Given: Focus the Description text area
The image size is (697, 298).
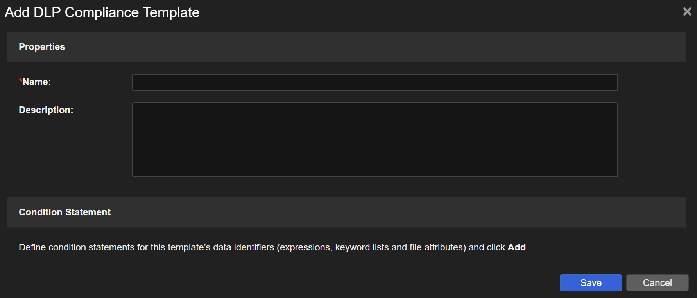Looking at the screenshot, I should coord(374,140).
